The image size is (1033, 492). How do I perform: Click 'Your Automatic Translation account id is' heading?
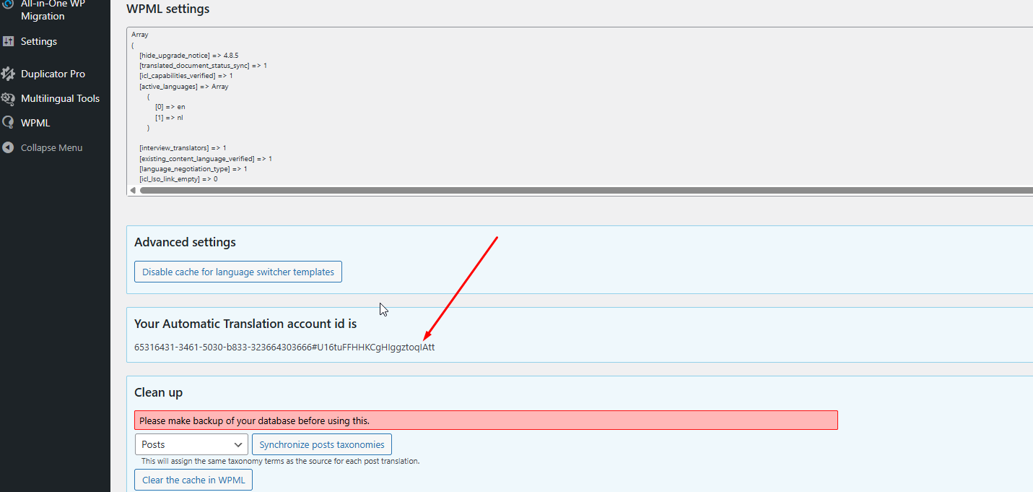[245, 324]
